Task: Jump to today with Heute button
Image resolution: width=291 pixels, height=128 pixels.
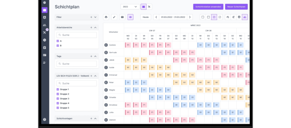Action: click(146, 17)
